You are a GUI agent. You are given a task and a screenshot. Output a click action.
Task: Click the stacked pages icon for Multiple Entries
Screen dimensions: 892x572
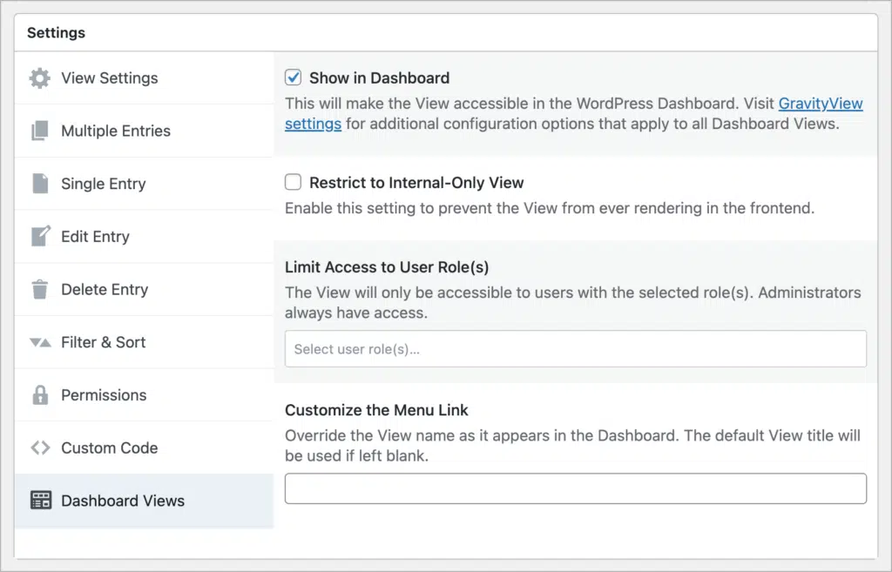point(40,131)
